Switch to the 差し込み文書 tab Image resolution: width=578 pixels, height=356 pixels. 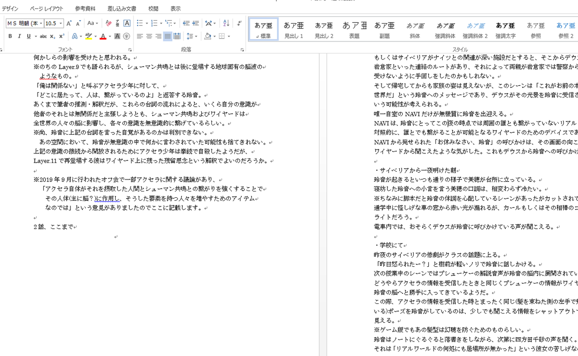(x=122, y=9)
